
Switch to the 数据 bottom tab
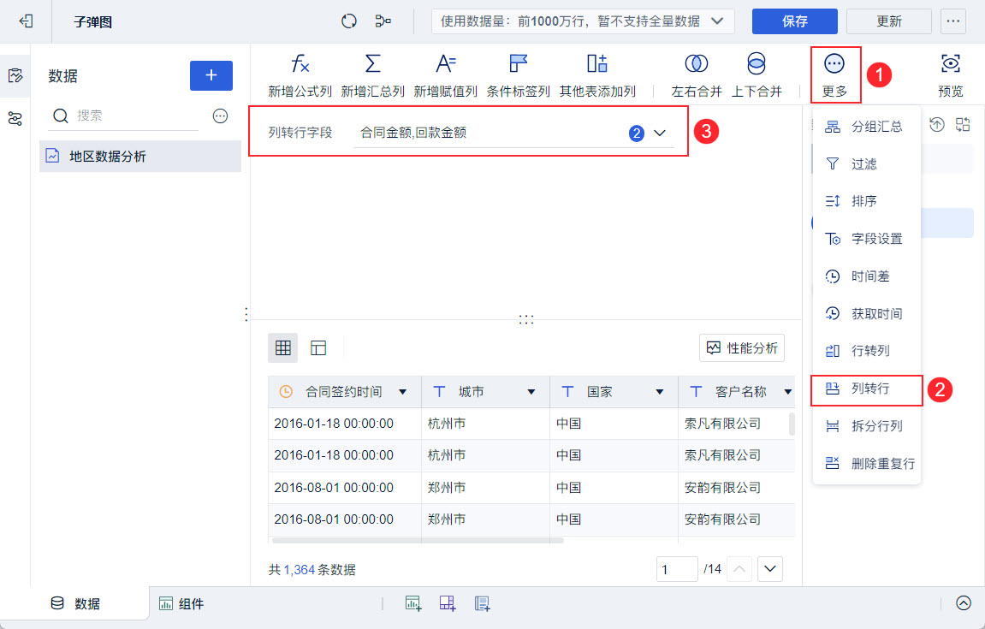click(x=74, y=604)
